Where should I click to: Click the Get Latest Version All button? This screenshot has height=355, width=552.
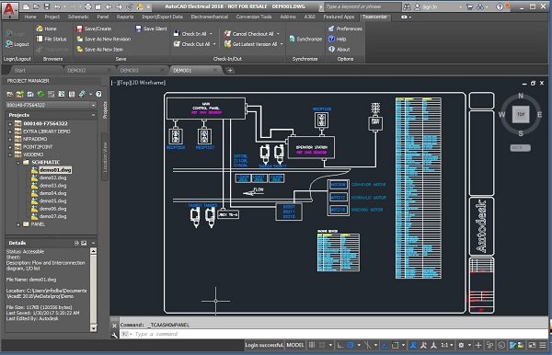[250, 44]
